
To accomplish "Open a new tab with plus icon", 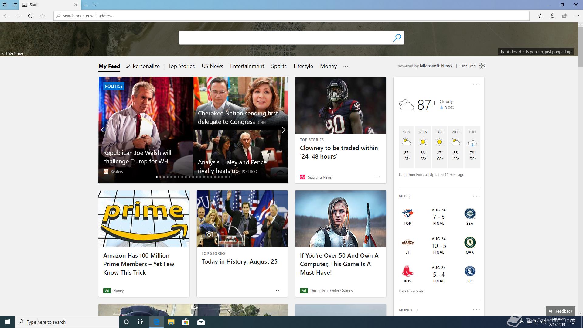I will 86,5.
